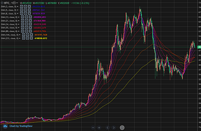The image size is (201, 131).
Task: Remove the EMA (8, close, 0) indicator
Action: click(29, 13)
